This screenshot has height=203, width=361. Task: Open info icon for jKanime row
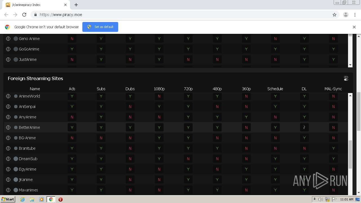click(8, 180)
